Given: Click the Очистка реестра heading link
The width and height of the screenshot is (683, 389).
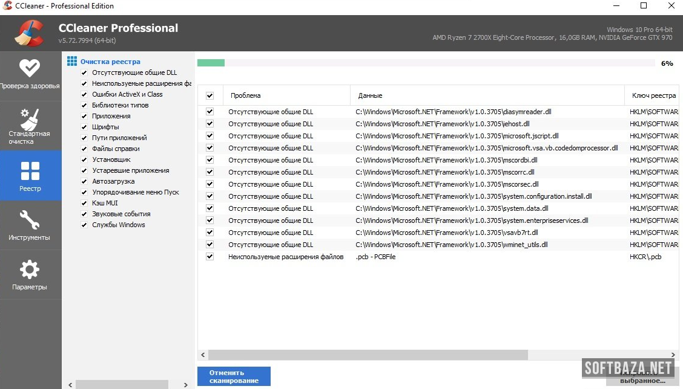Looking at the screenshot, I should [x=110, y=62].
